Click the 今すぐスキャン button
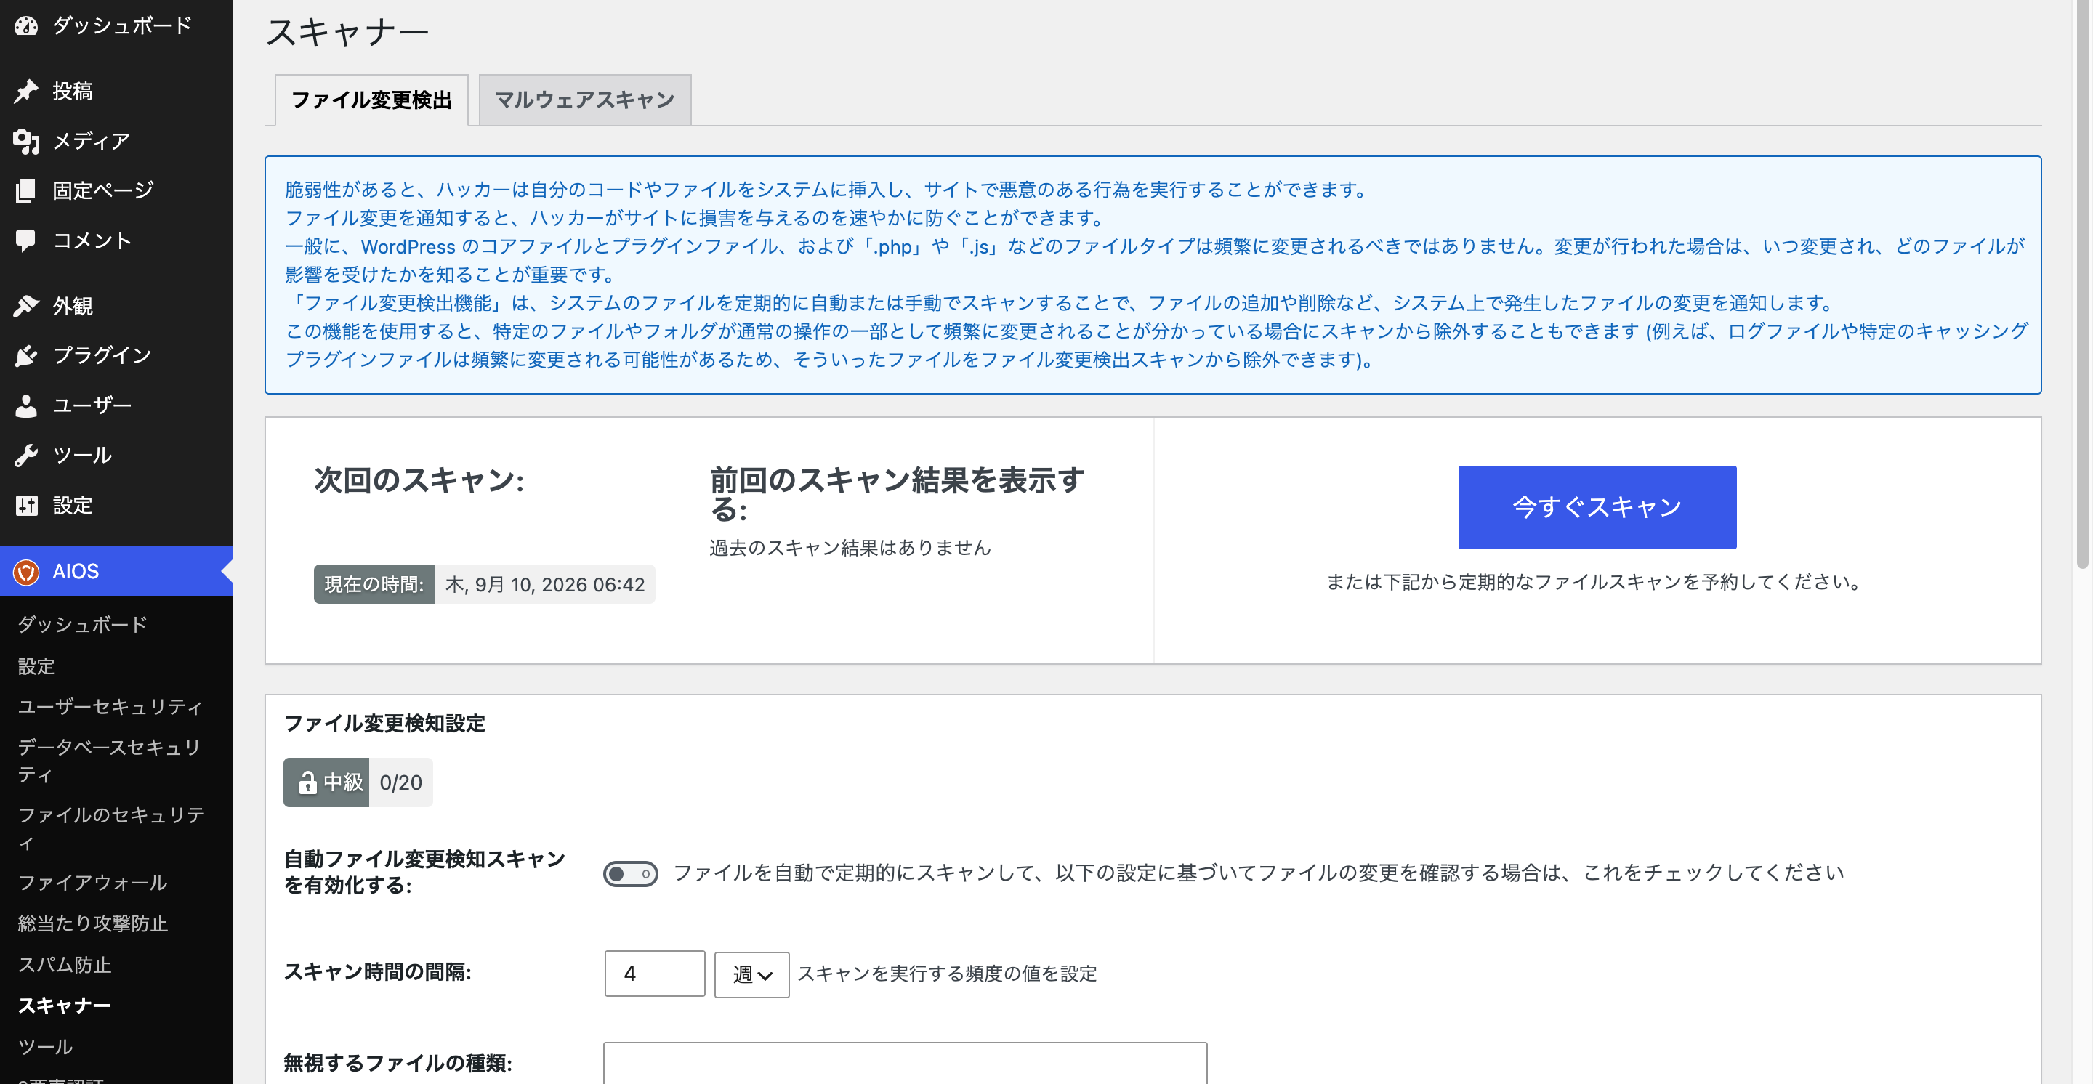Viewport: 2093px width, 1084px height. tap(1597, 506)
